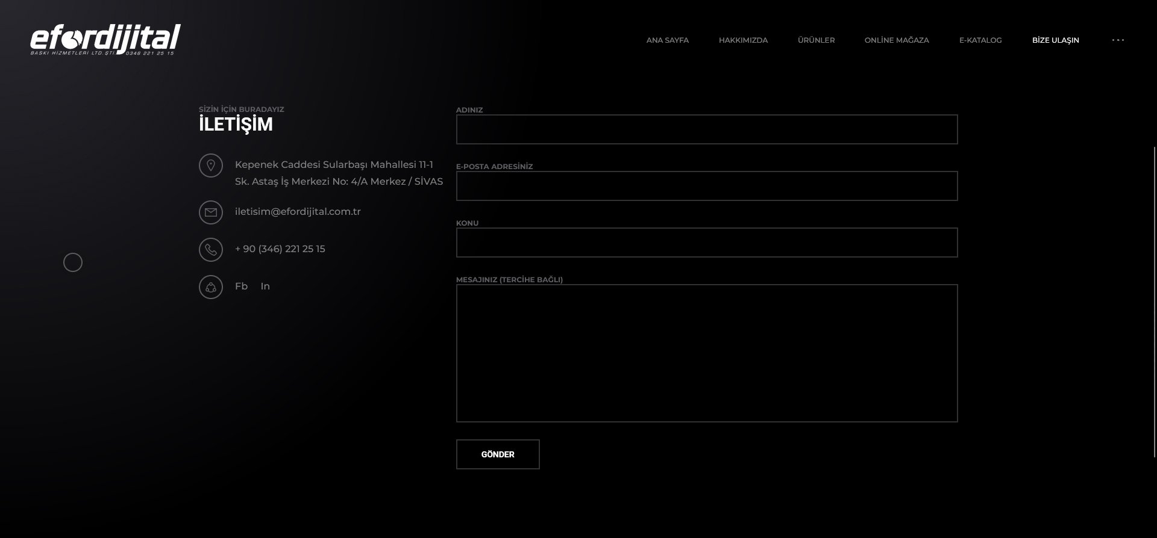Open the HAKKIMIZDA menu item
This screenshot has width=1157, height=538.
(x=743, y=40)
